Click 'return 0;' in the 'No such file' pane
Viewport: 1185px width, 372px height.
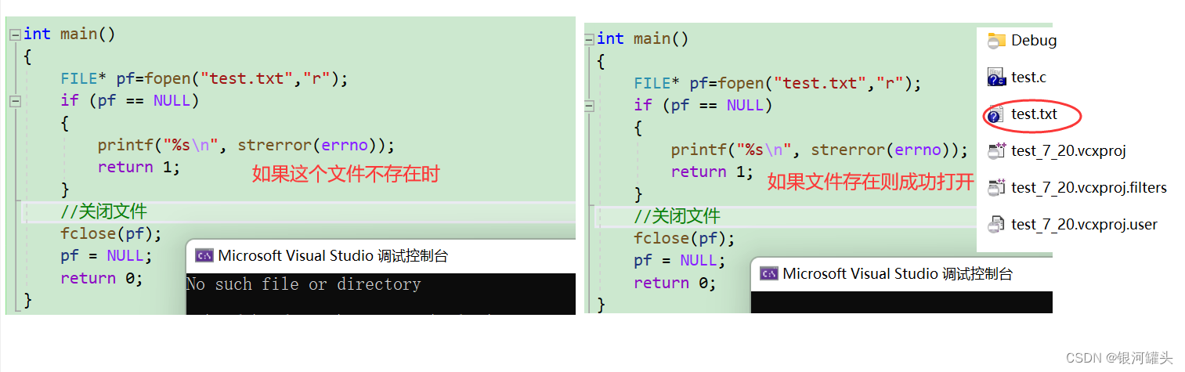pos(102,278)
